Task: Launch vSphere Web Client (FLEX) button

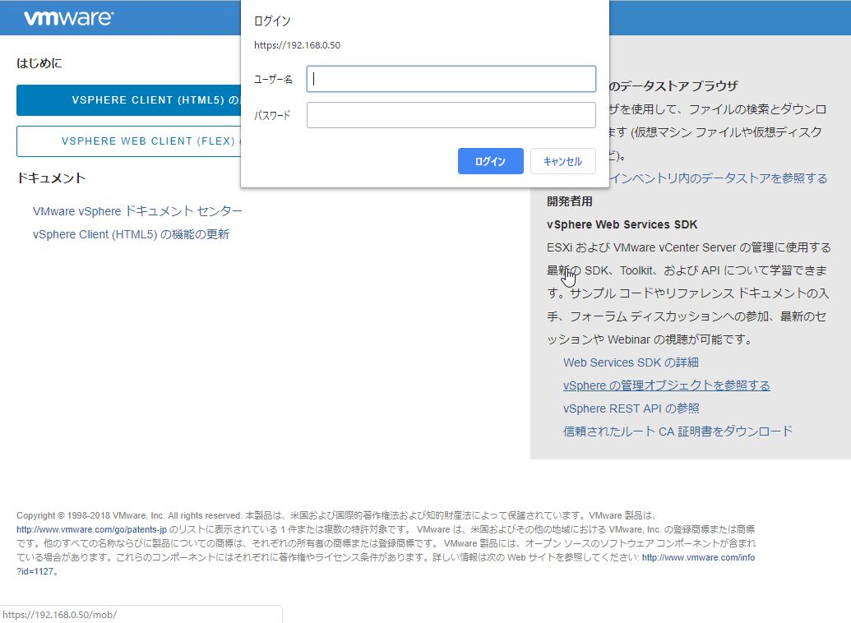Action: (128, 141)
